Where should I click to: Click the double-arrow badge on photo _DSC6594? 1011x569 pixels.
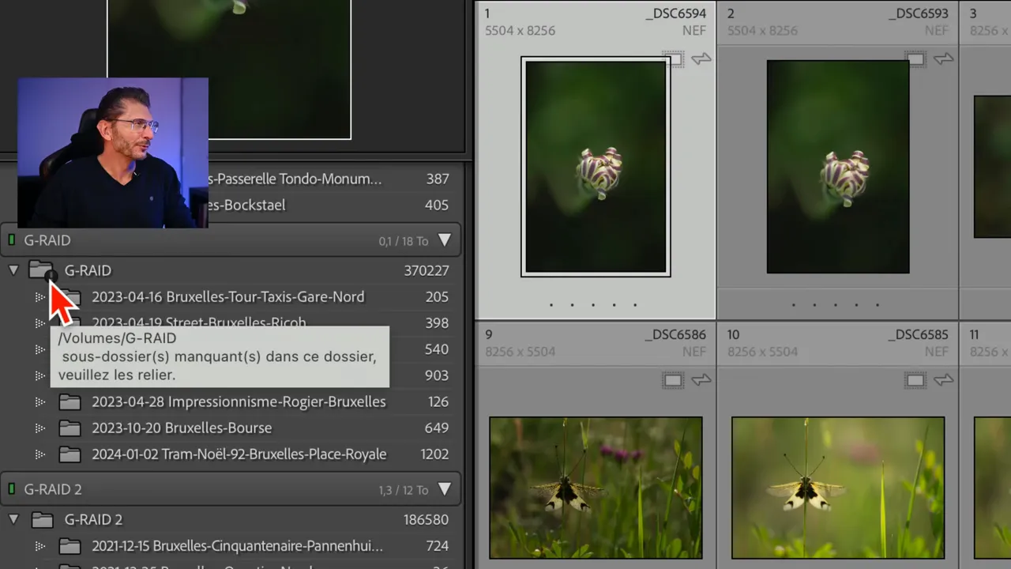tap(701, 59)
